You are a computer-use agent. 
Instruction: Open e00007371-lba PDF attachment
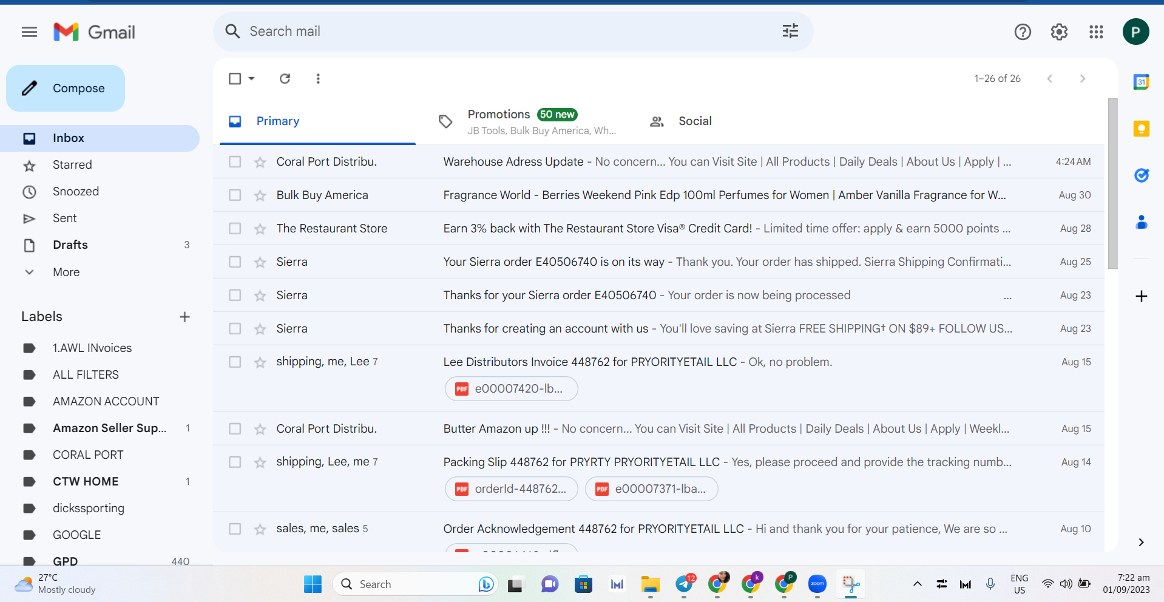tap(651, 489)
